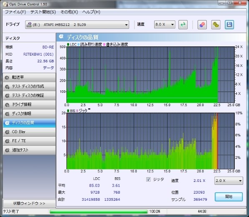
Task: Click the ディスク情報 disc icon
Action: [x=7, y=114]
